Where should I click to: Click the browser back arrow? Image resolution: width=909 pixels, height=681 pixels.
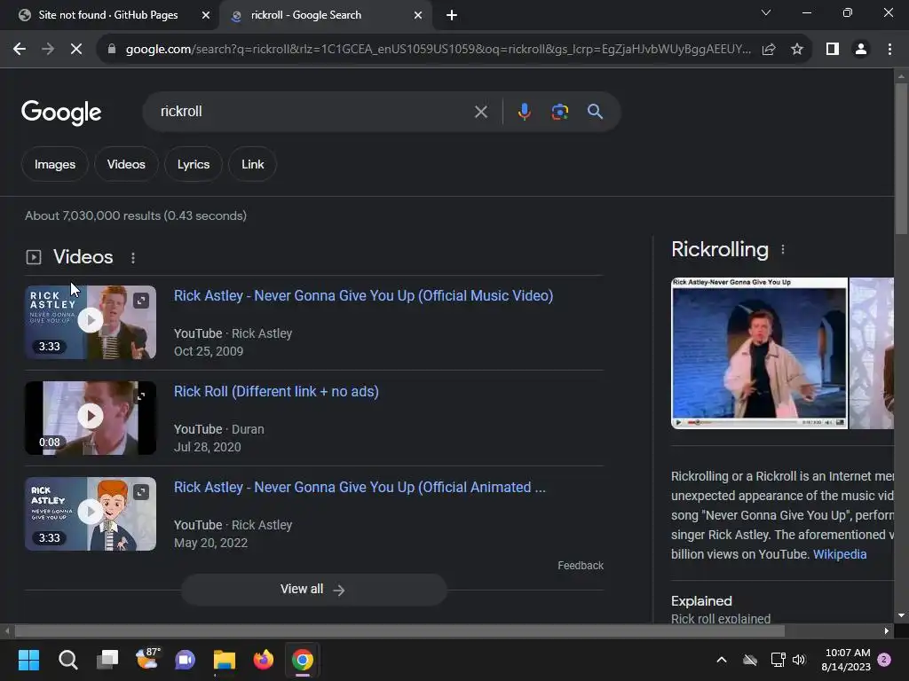pyautogui.click(x=20, y=50)
